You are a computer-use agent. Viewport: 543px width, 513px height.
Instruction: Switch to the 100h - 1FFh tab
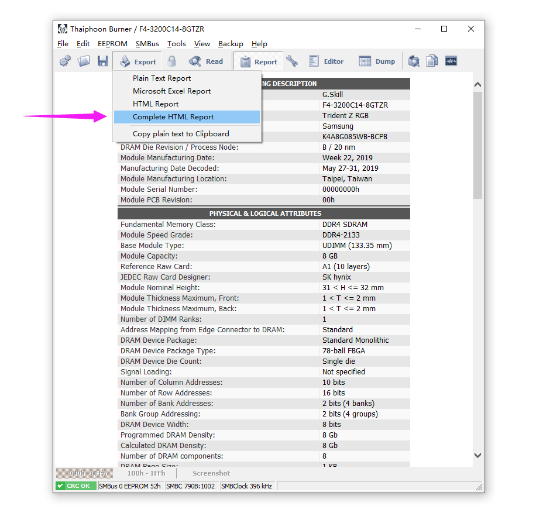tap(145, 473)
